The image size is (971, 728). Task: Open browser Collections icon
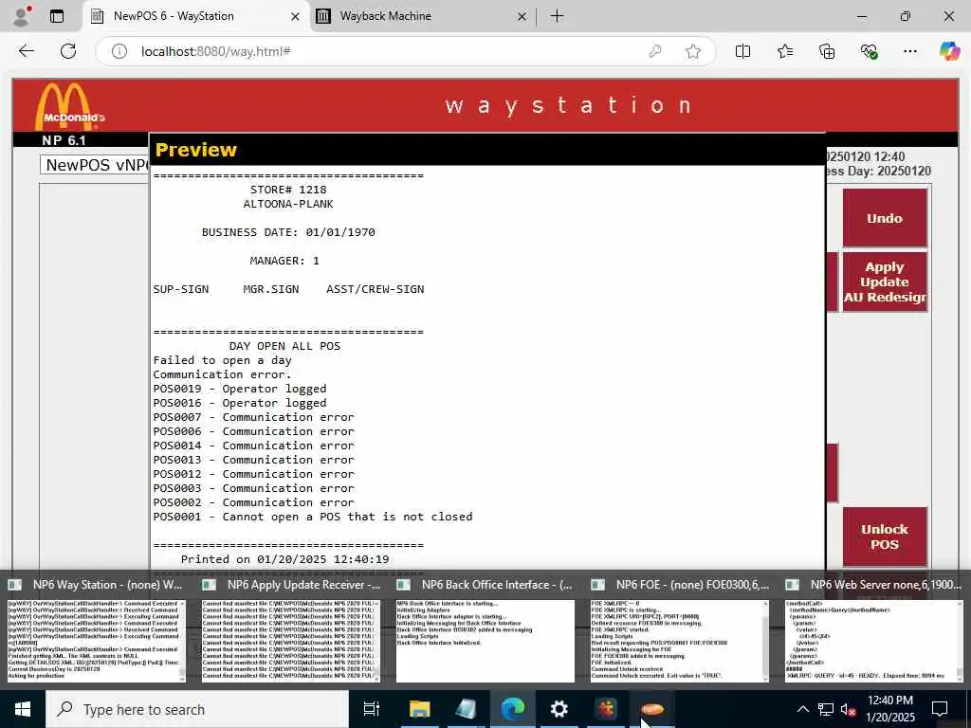click(x=827, y=51)
